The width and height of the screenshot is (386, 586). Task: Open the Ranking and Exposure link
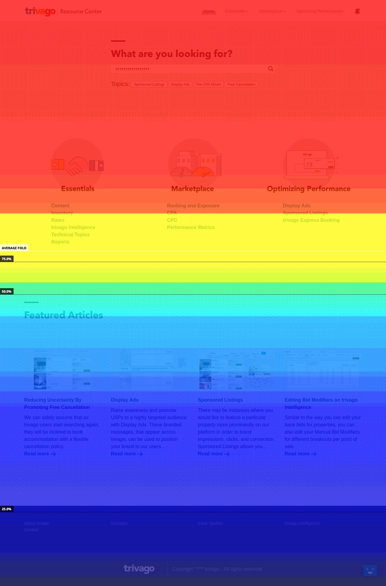tap(193, 205)
